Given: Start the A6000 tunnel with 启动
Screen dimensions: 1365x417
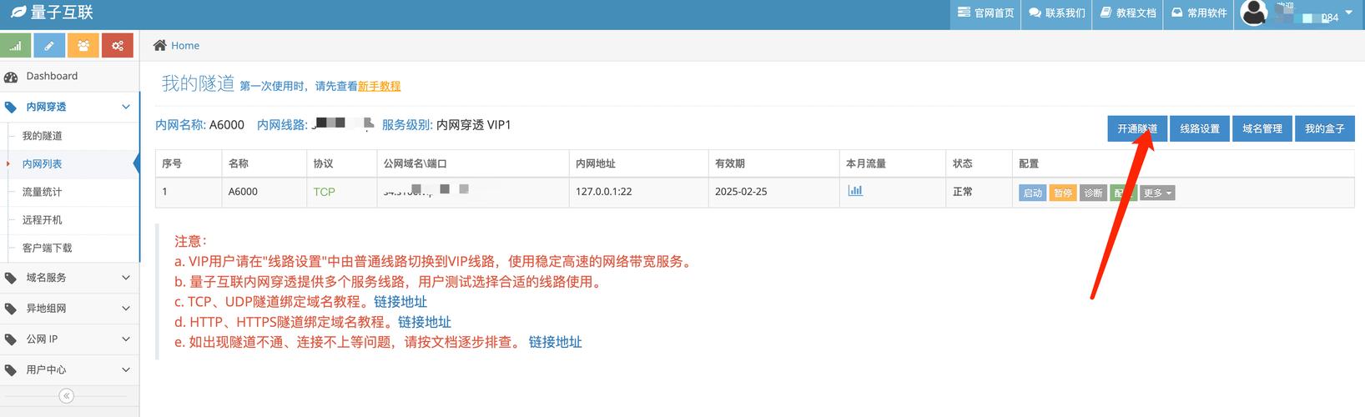Looking at the screenshot, I should 1033,193.
